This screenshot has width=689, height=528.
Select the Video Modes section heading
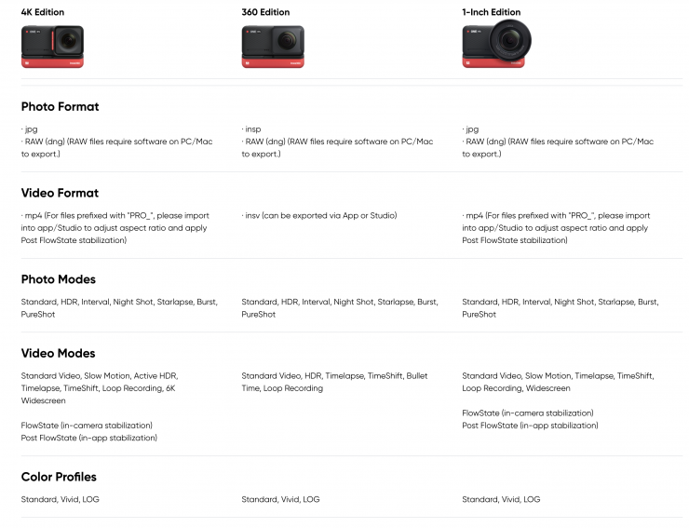pos(58,354)
